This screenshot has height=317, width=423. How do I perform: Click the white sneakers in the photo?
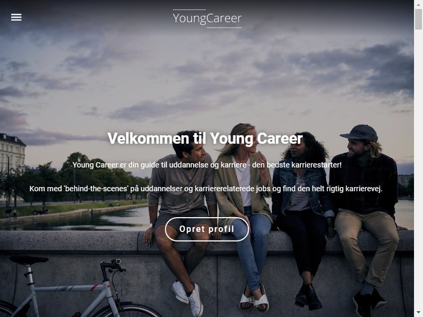pos(188,296)
